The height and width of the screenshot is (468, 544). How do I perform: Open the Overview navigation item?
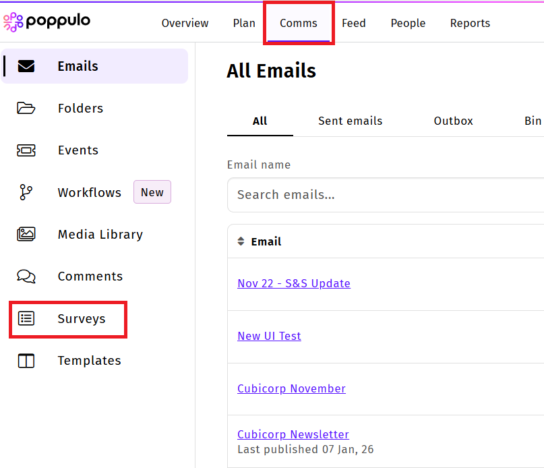coord(185,23)
